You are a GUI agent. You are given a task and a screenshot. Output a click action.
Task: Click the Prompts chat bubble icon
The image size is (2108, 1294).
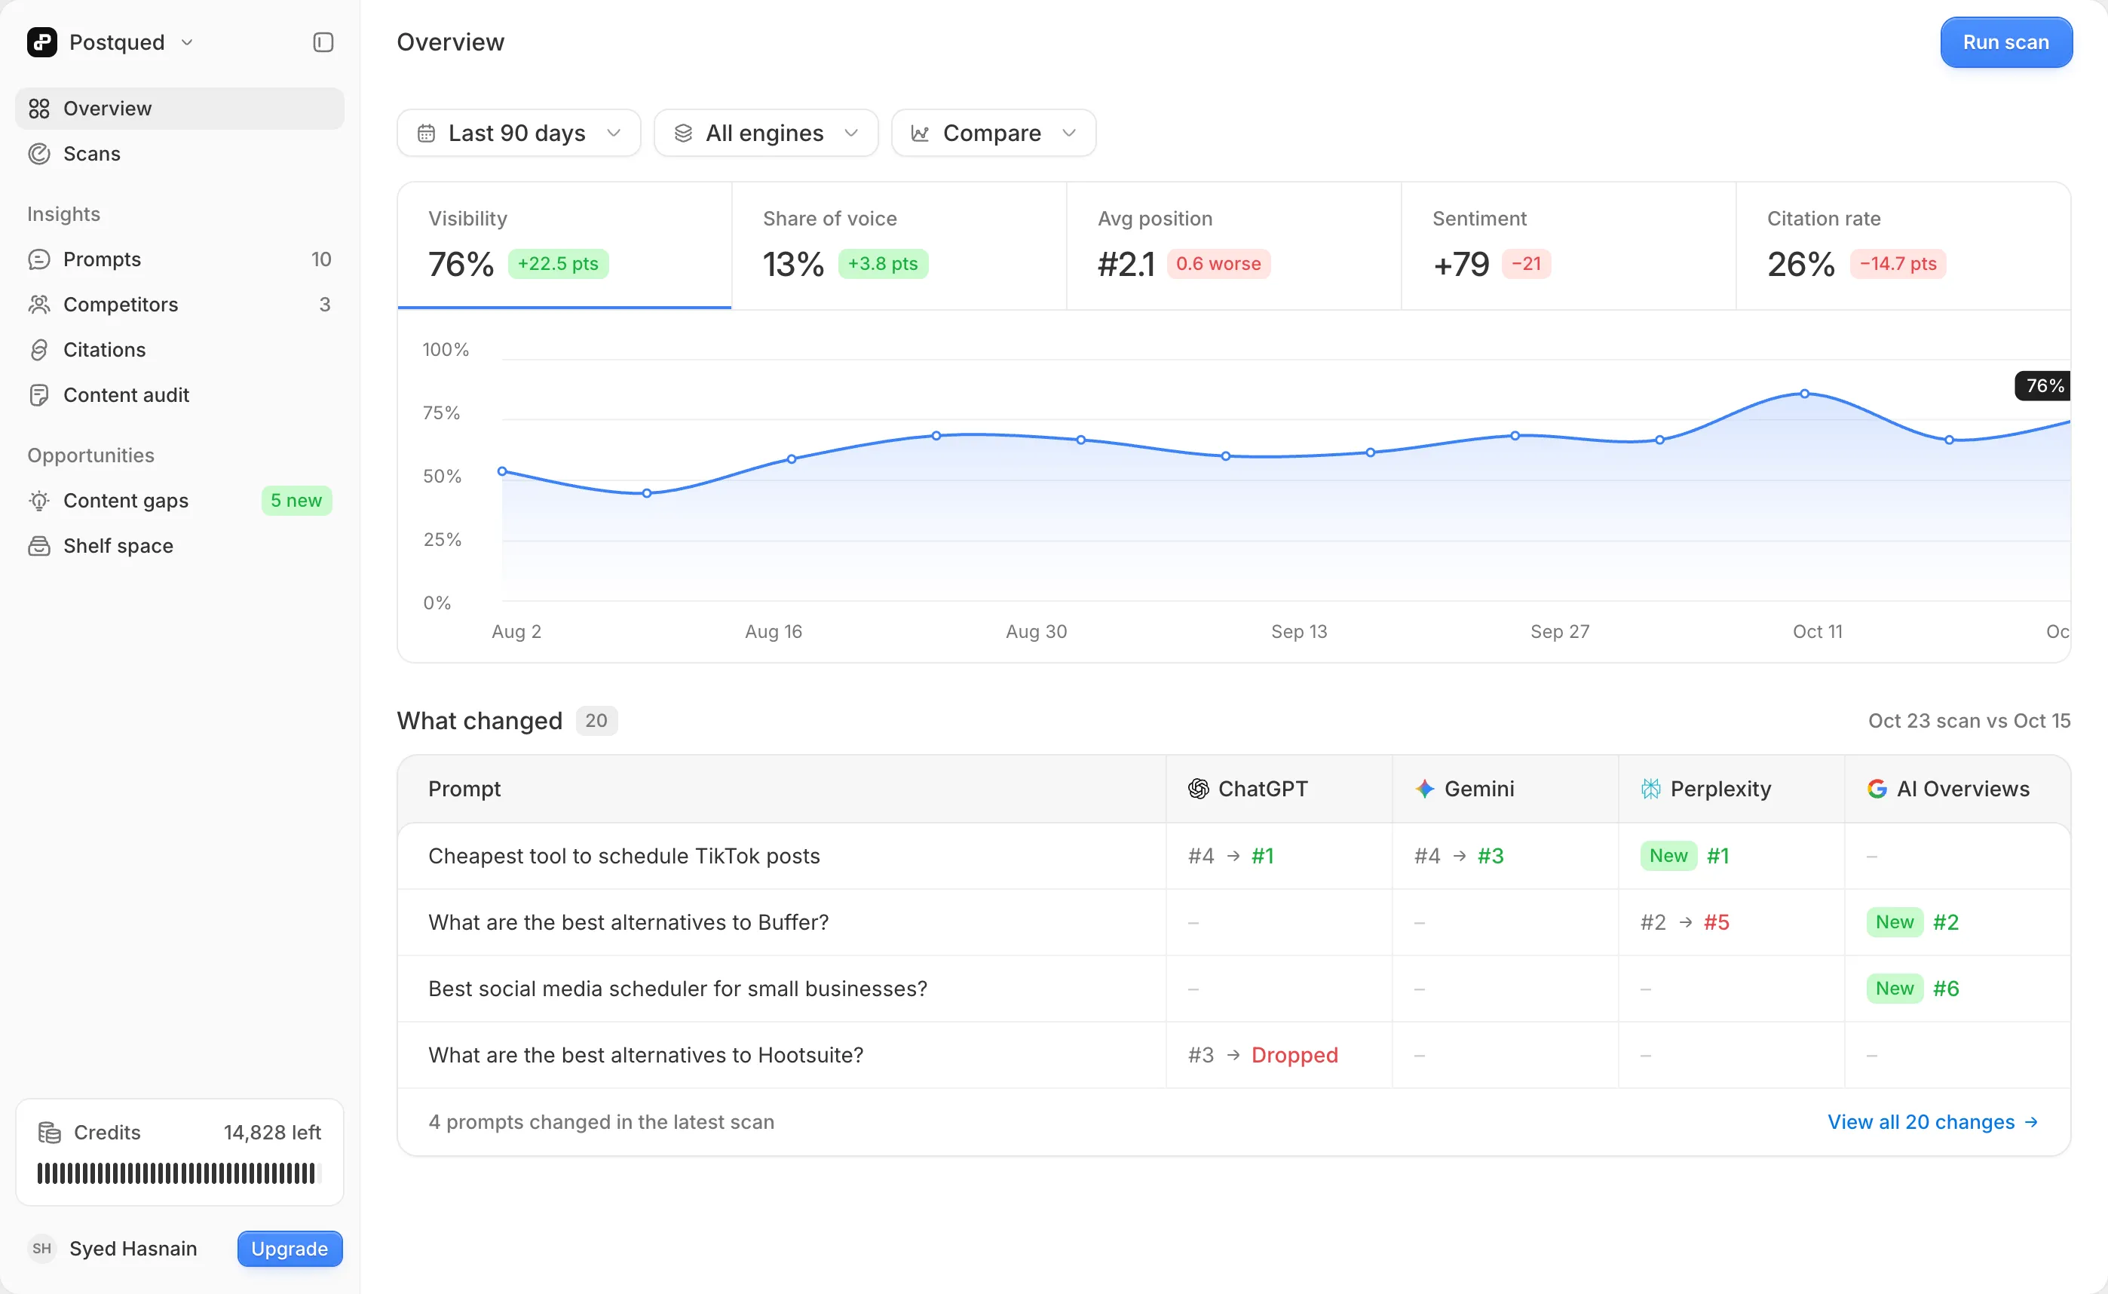pos(39,259)
